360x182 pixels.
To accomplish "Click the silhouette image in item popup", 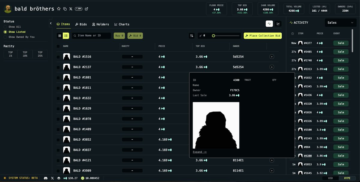I will pos(216,125).
